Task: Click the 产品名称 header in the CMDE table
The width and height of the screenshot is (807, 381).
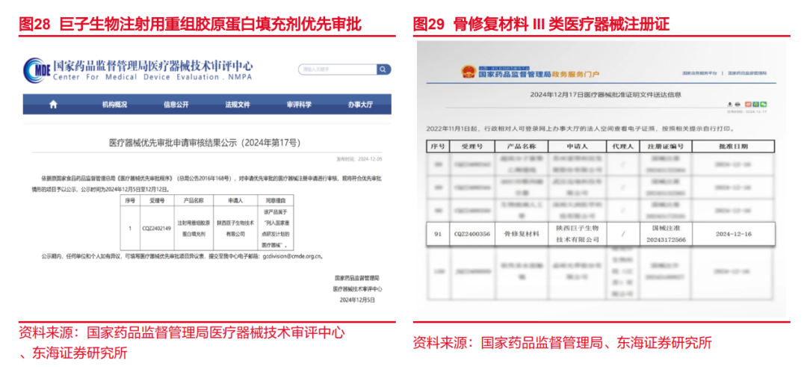Action: click(194, 199)
